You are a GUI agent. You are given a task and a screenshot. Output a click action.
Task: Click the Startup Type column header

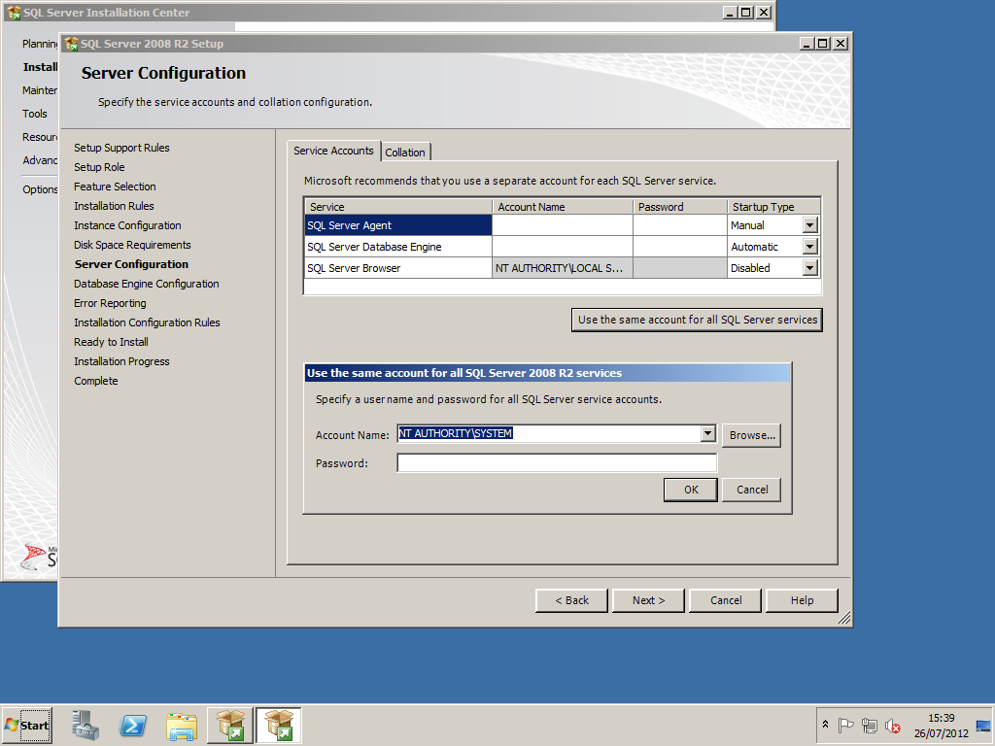pos(773,207)
